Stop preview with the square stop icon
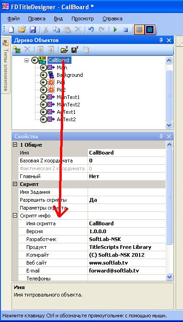The image size is (183, 322). click(126, 30)
